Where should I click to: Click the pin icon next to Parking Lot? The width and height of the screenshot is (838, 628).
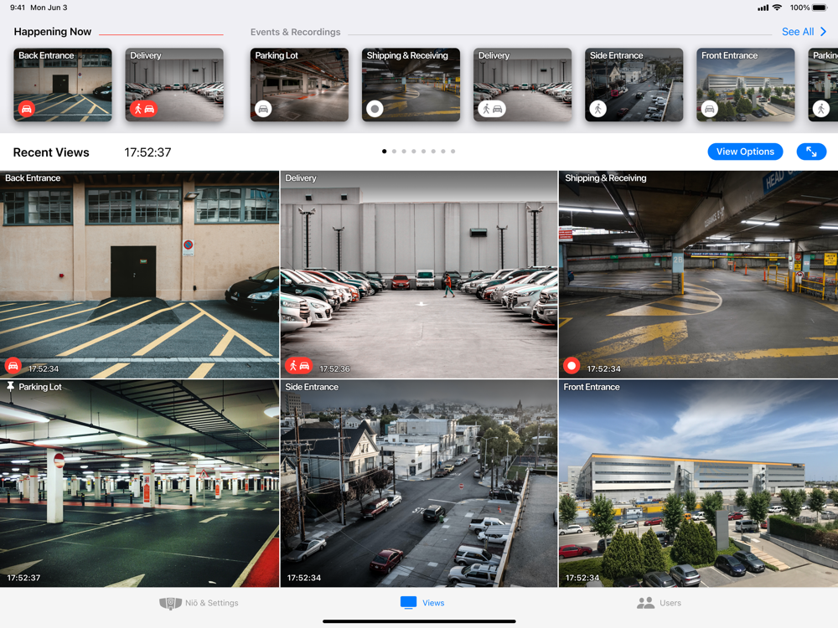click(10, 386)
